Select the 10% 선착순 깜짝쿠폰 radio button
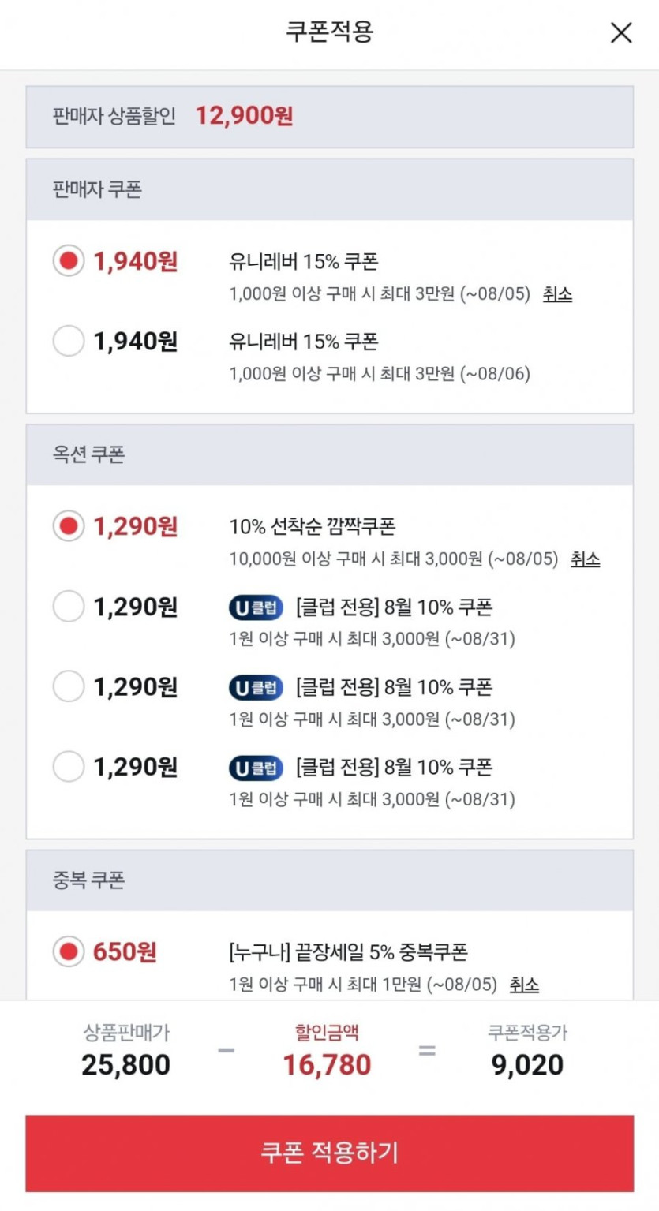Viewport: 659px width, 1211px height. point(69,525)
